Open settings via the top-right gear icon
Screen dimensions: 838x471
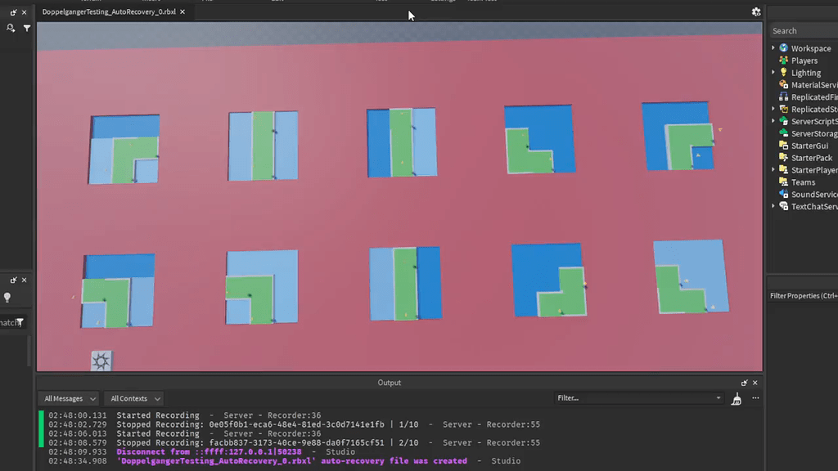[x=756, y=12]
